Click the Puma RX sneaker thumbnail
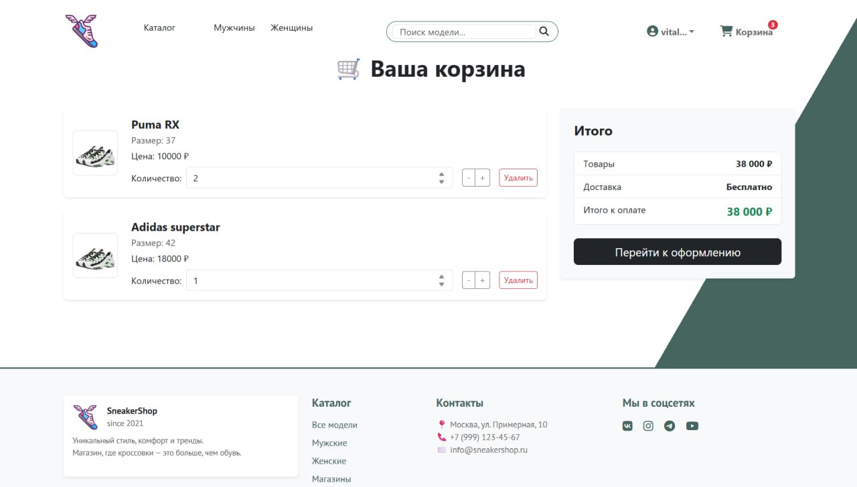 95,153
